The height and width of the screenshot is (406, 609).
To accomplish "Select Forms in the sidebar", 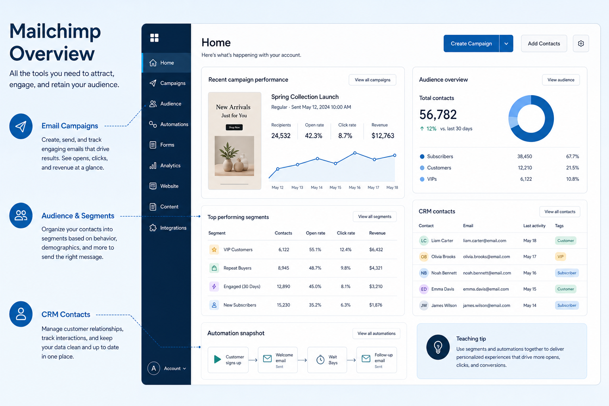I will (167, 145).
